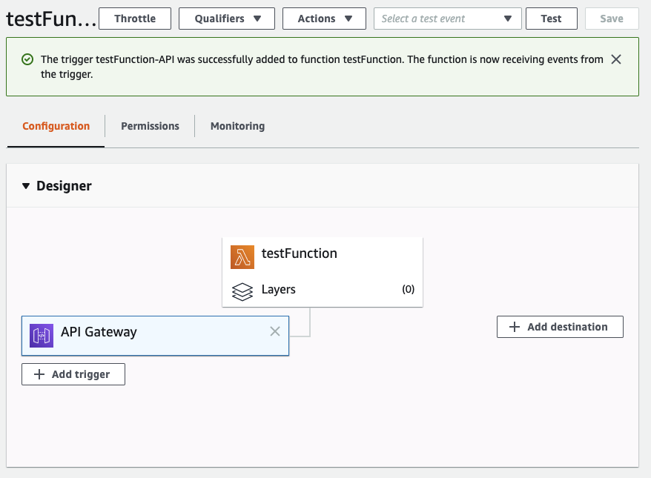Click the orange Lambda function icon
The image size is (651, 478).
pos(242,256)
